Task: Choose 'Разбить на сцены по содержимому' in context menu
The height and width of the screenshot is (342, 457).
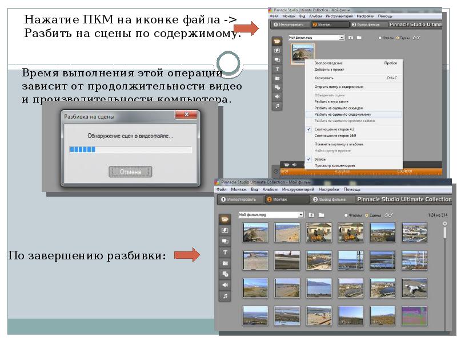Action: [342, 114]
